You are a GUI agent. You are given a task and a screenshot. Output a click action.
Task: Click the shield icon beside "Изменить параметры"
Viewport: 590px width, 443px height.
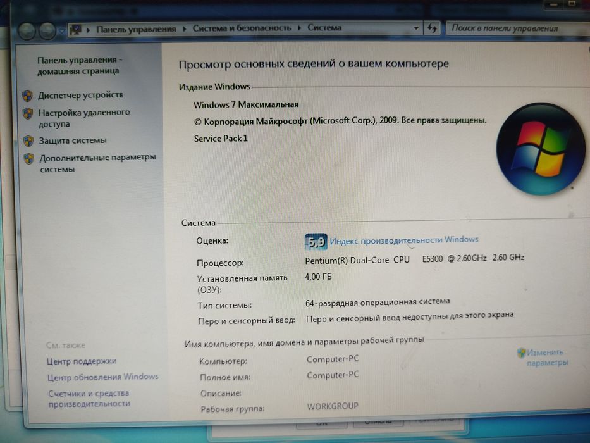(x=521, y=353)
